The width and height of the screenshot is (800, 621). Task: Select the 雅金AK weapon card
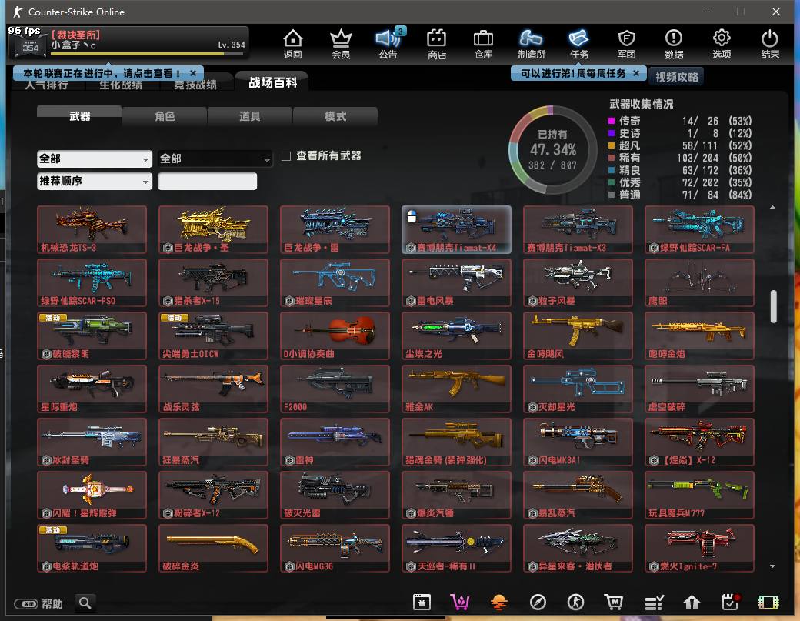[456, 389]
